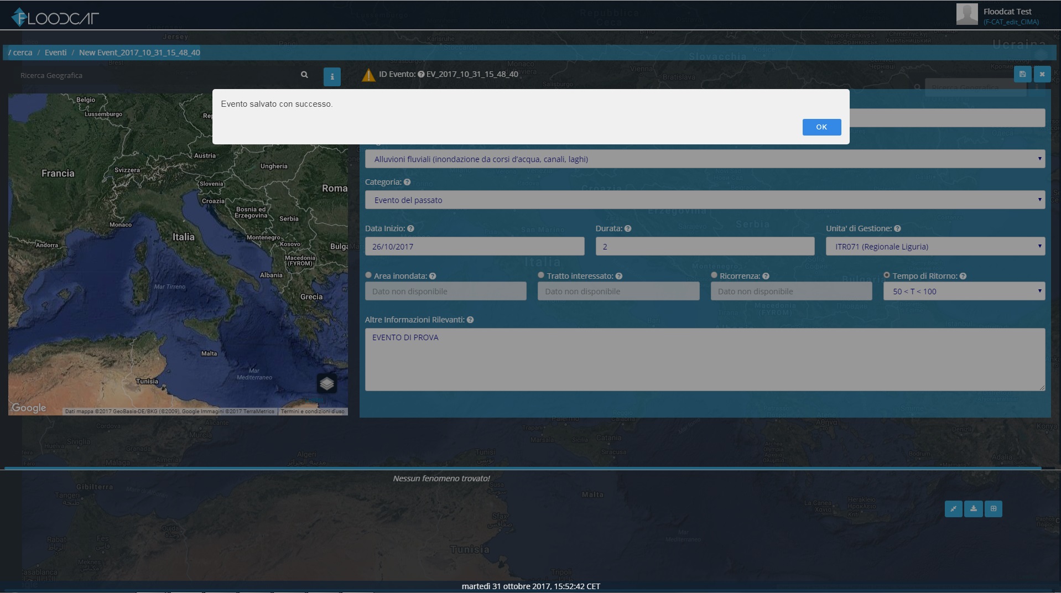Open the map layers switcher icon
The height and width of the screenshot is (593, 1061).
327,383
